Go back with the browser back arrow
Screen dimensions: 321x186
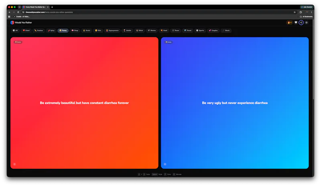click(x=9, y=12)
